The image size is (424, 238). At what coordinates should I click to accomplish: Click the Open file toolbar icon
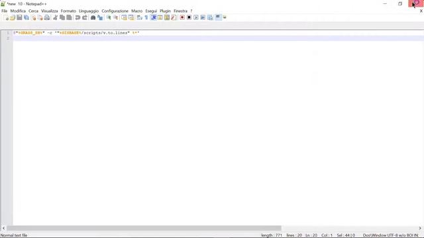pos(13,18)
